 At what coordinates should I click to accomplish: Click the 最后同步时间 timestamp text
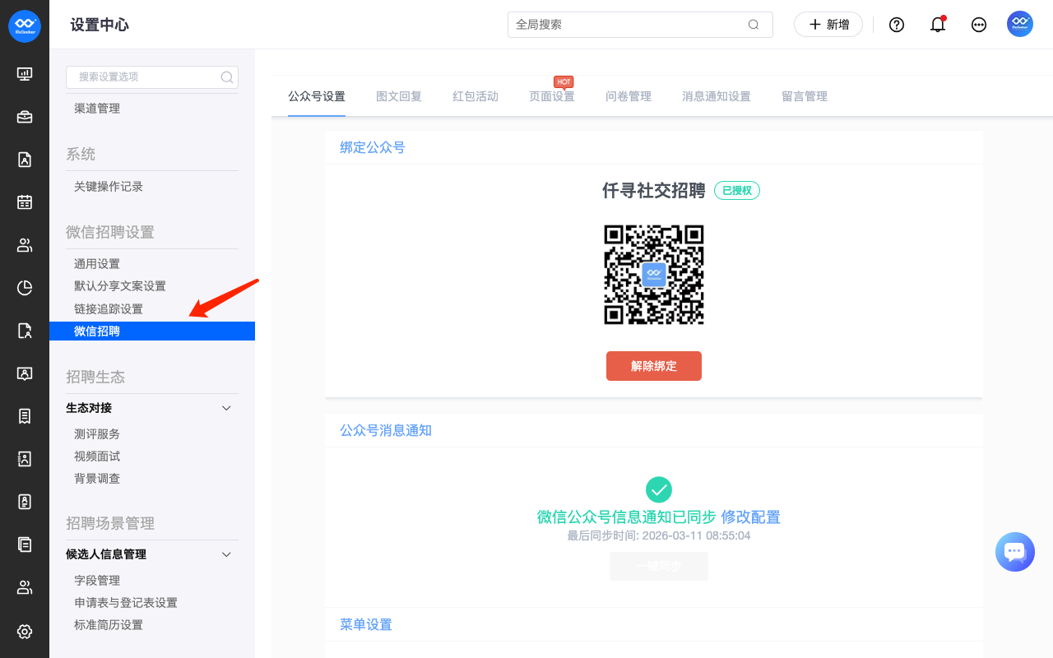click(659, 535)
